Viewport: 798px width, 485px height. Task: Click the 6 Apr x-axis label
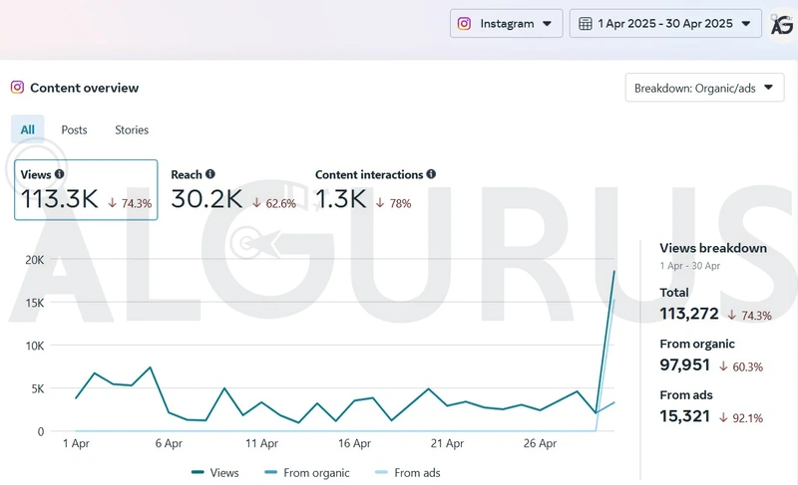point(169,443)
